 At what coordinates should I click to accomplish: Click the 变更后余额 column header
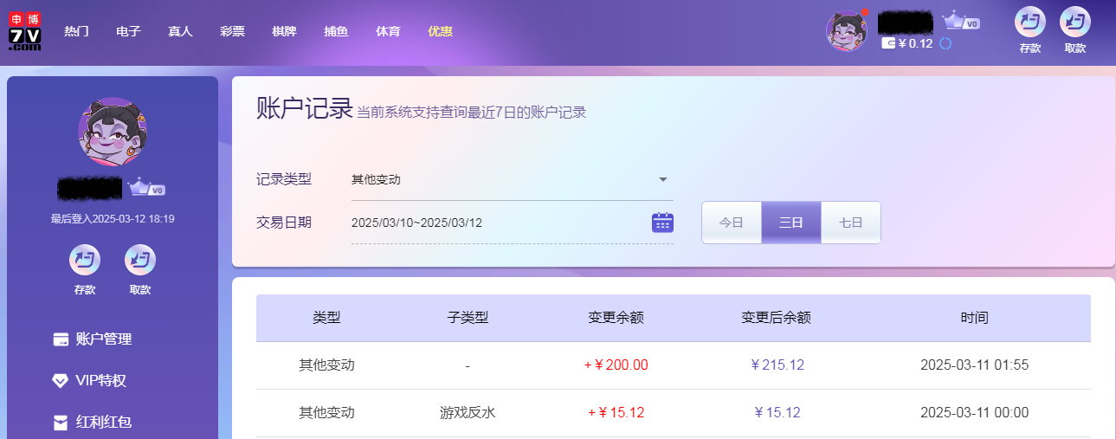point(777,318)
